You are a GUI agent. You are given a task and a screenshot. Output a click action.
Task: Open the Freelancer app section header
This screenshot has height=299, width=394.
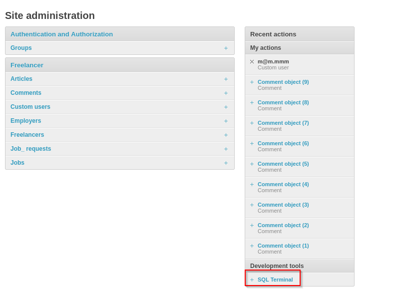coord(27,65)
